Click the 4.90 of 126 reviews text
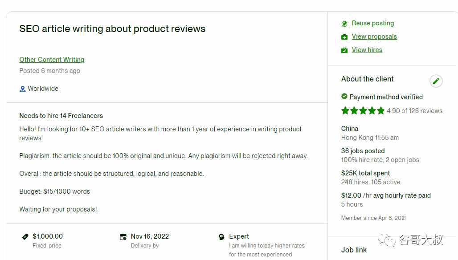The height and width of the screenshot is (260, 458). (414, 111)
